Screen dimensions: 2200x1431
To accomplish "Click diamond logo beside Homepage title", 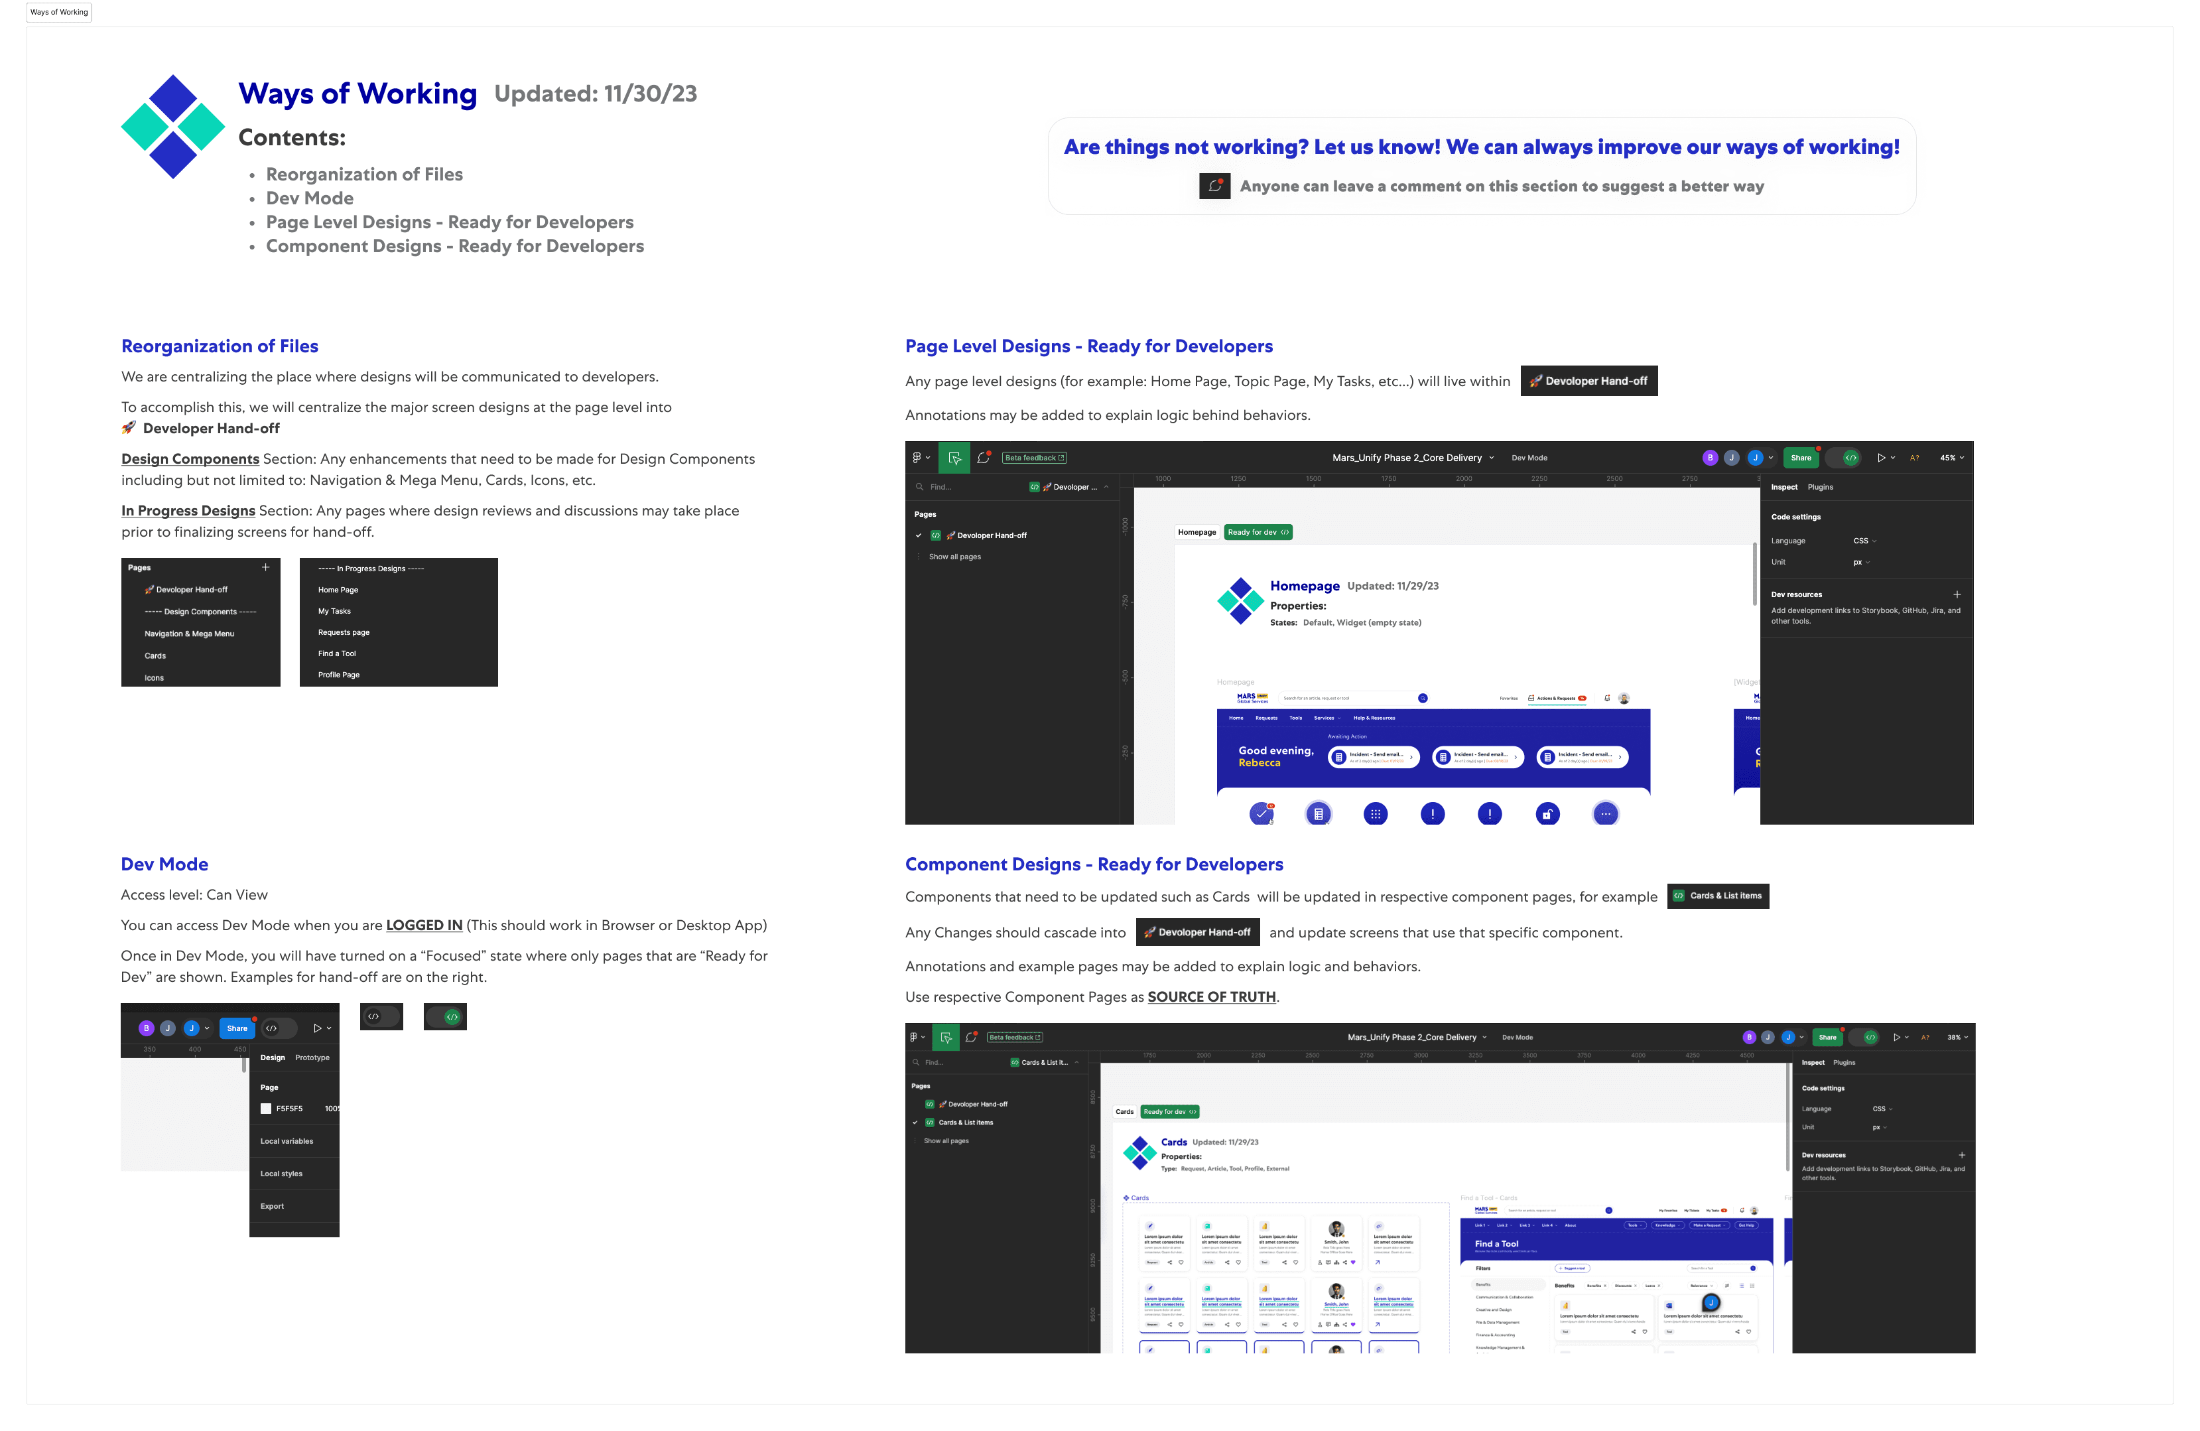I will coord(1240,601).
